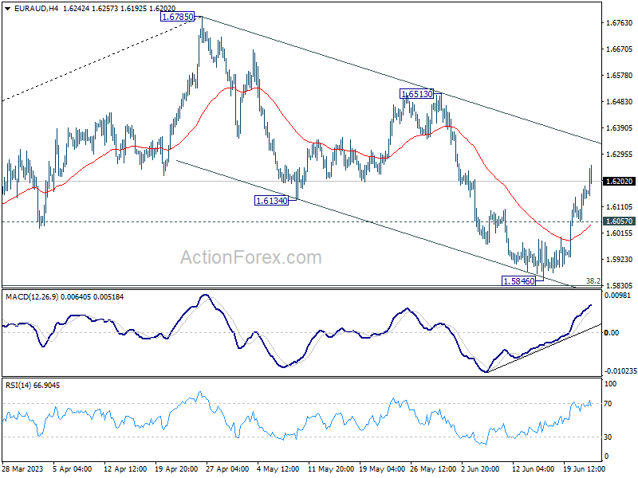
Task: Click the 19 Apr 20:00 time label
Action: coord(176,468)
